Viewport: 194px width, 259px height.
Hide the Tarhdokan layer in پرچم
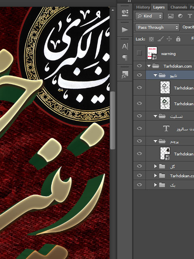pyautogui.click(x=139, y=153)
